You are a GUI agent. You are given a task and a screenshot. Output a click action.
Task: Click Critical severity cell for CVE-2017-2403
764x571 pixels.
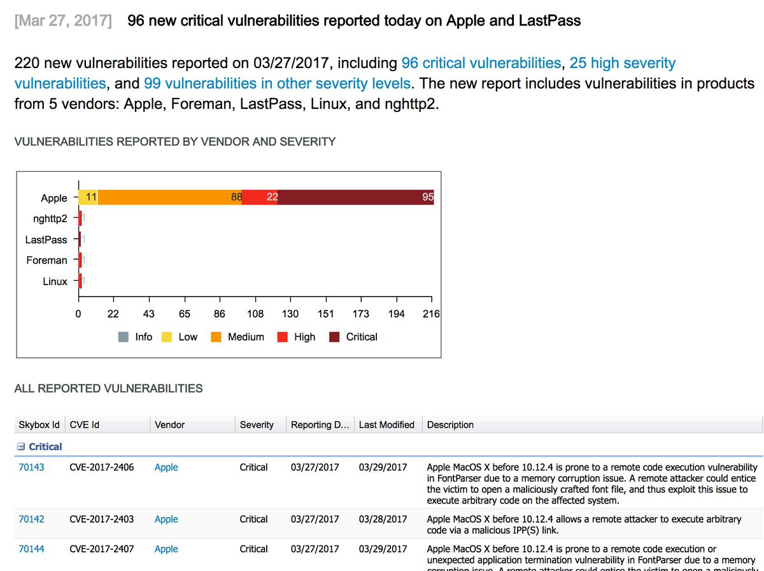tap(254, 519)
